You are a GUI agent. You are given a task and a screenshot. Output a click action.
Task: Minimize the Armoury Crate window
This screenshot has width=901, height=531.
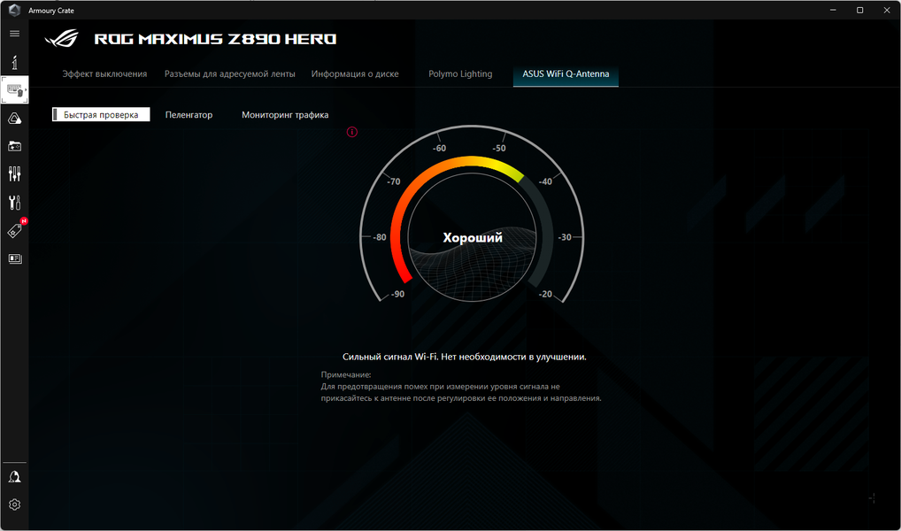click(833, 11)
